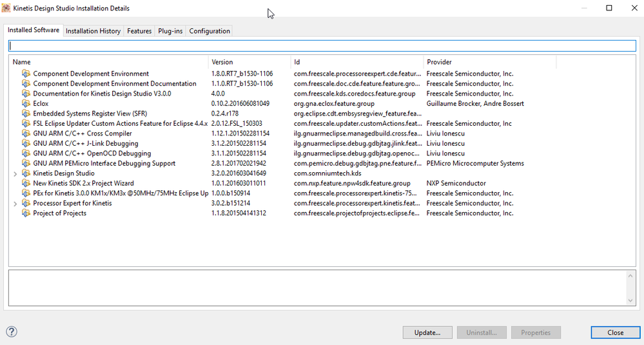Click the Update... button
This screenshot has width=644, height=345.
[427, 332]
